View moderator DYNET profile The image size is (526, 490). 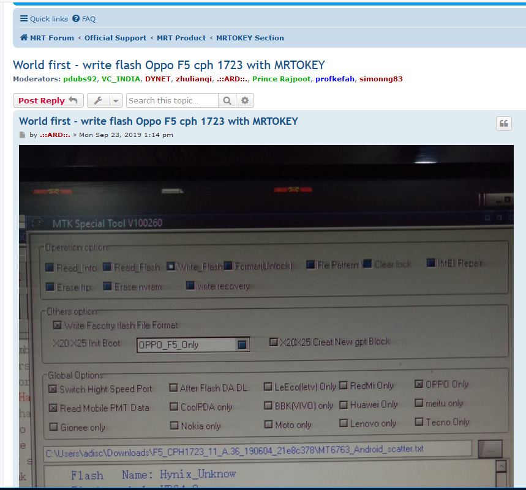(157, 79)
